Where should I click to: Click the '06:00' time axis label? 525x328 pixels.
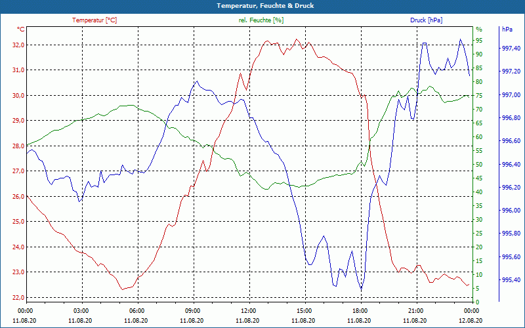coord(136,310)
